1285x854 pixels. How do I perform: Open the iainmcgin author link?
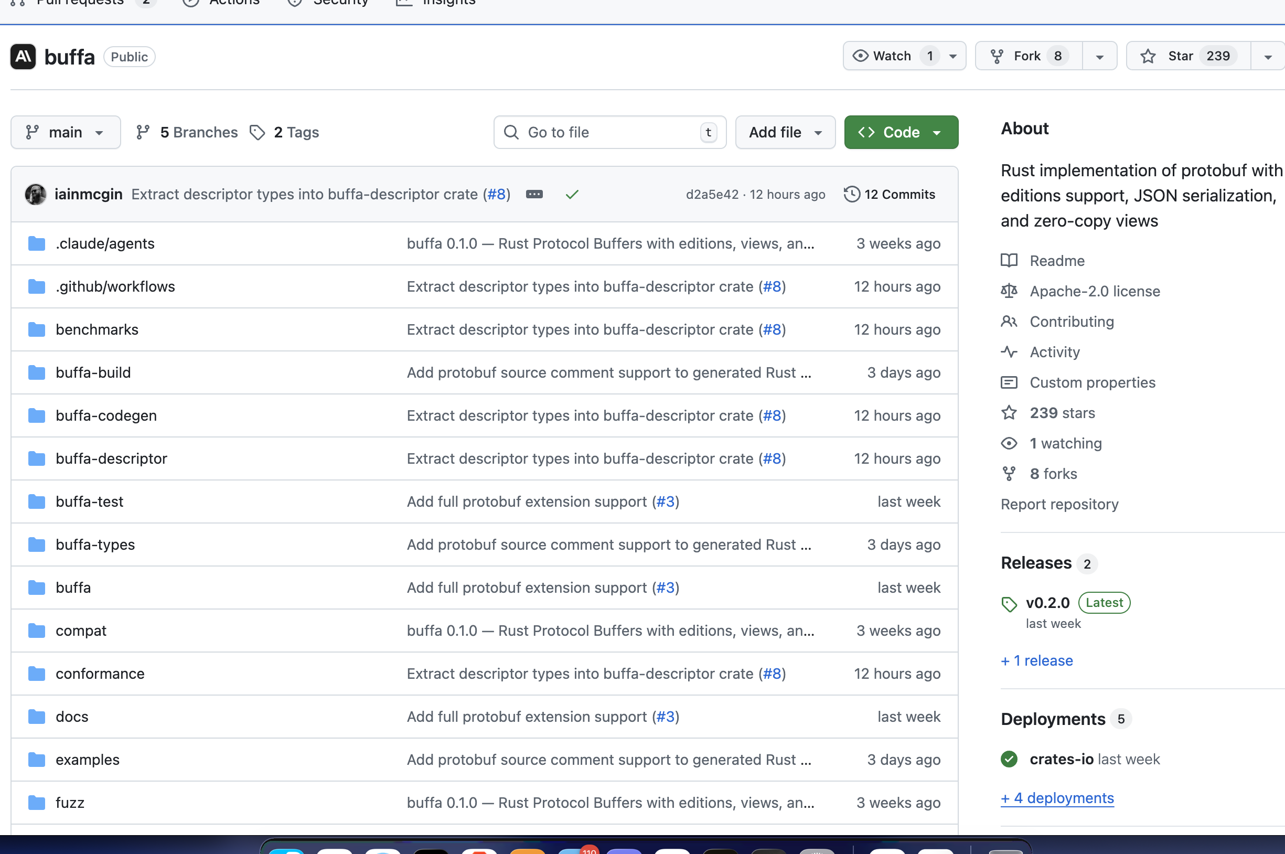tap(89, 195)
